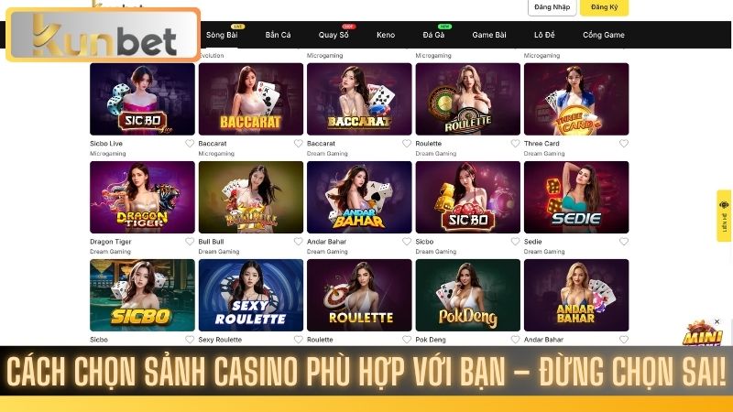Toggle heart on Microgaming Baccarat game
This screenshot has height=412, width=733.
(298, 144)
